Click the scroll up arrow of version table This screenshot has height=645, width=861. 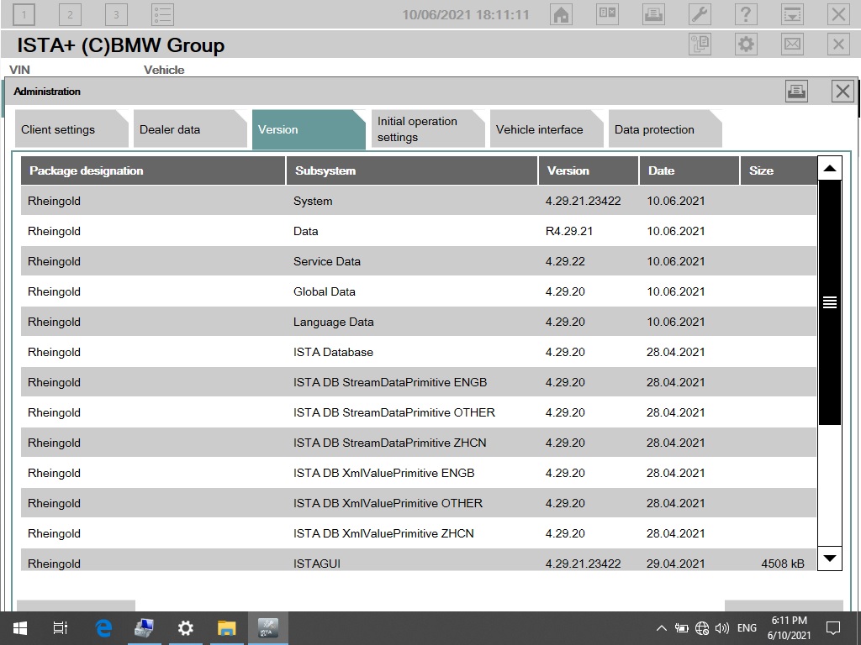(830, 168)
